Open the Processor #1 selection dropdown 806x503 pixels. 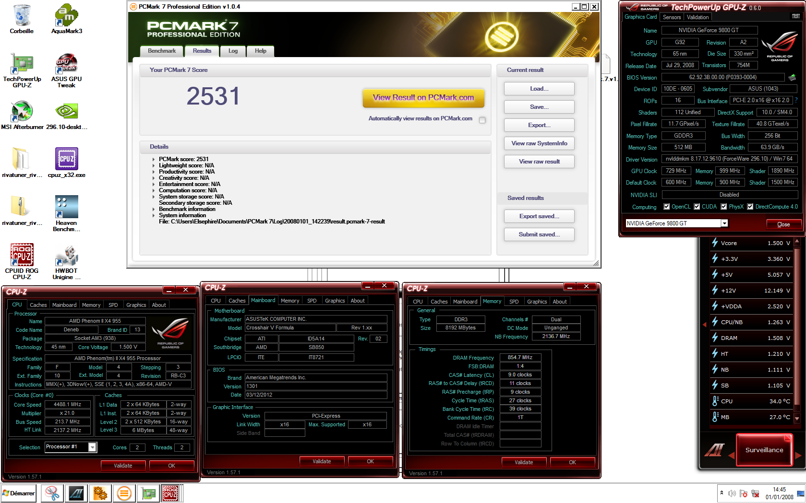[92, 447]
